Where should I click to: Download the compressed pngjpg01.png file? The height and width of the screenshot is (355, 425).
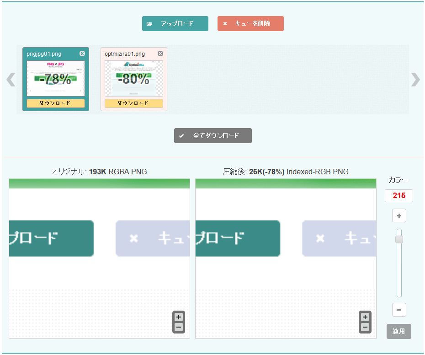55,103
